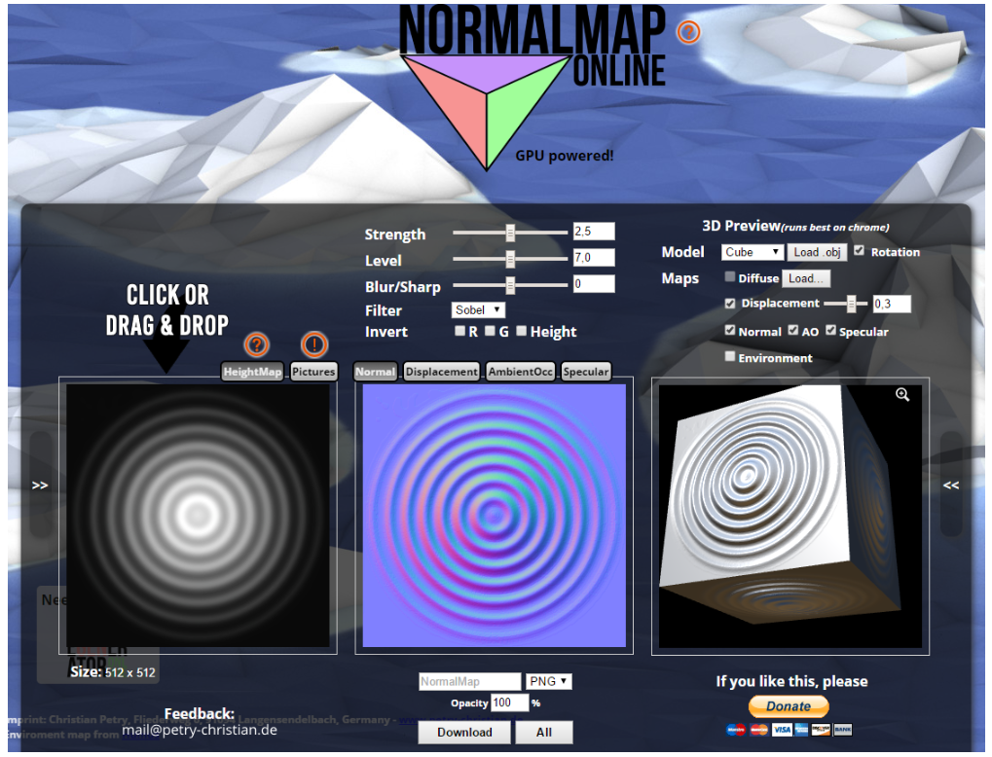Image resolution: width=992 pixels, height=757 pixels.
Task: Click the 'Size: 512 x 512' text
Action: pos(113,671)
